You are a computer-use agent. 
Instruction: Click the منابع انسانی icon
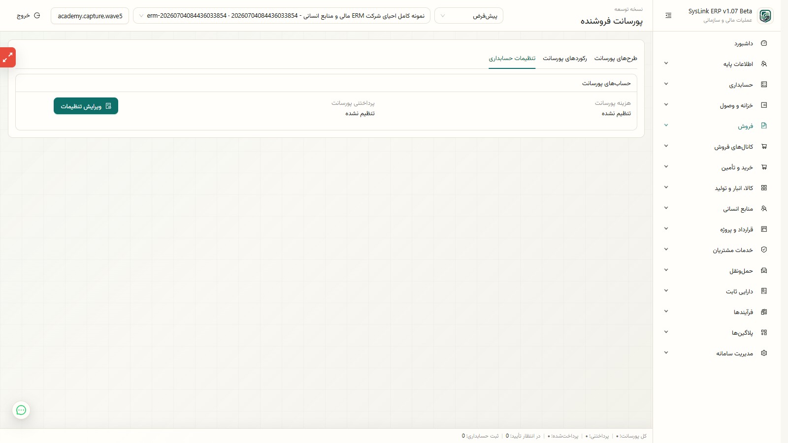point(764,209)
